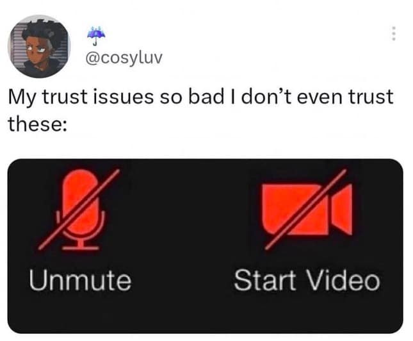
Task: Click the blue umbrella emoji display name
Action: (96, 36)
